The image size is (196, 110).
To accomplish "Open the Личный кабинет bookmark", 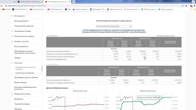I will [132, 9].
